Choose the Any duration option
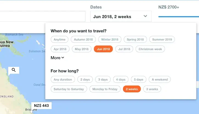Image resolution: width=199 pixels, height=114 pixels. click(x=63, y=79)
